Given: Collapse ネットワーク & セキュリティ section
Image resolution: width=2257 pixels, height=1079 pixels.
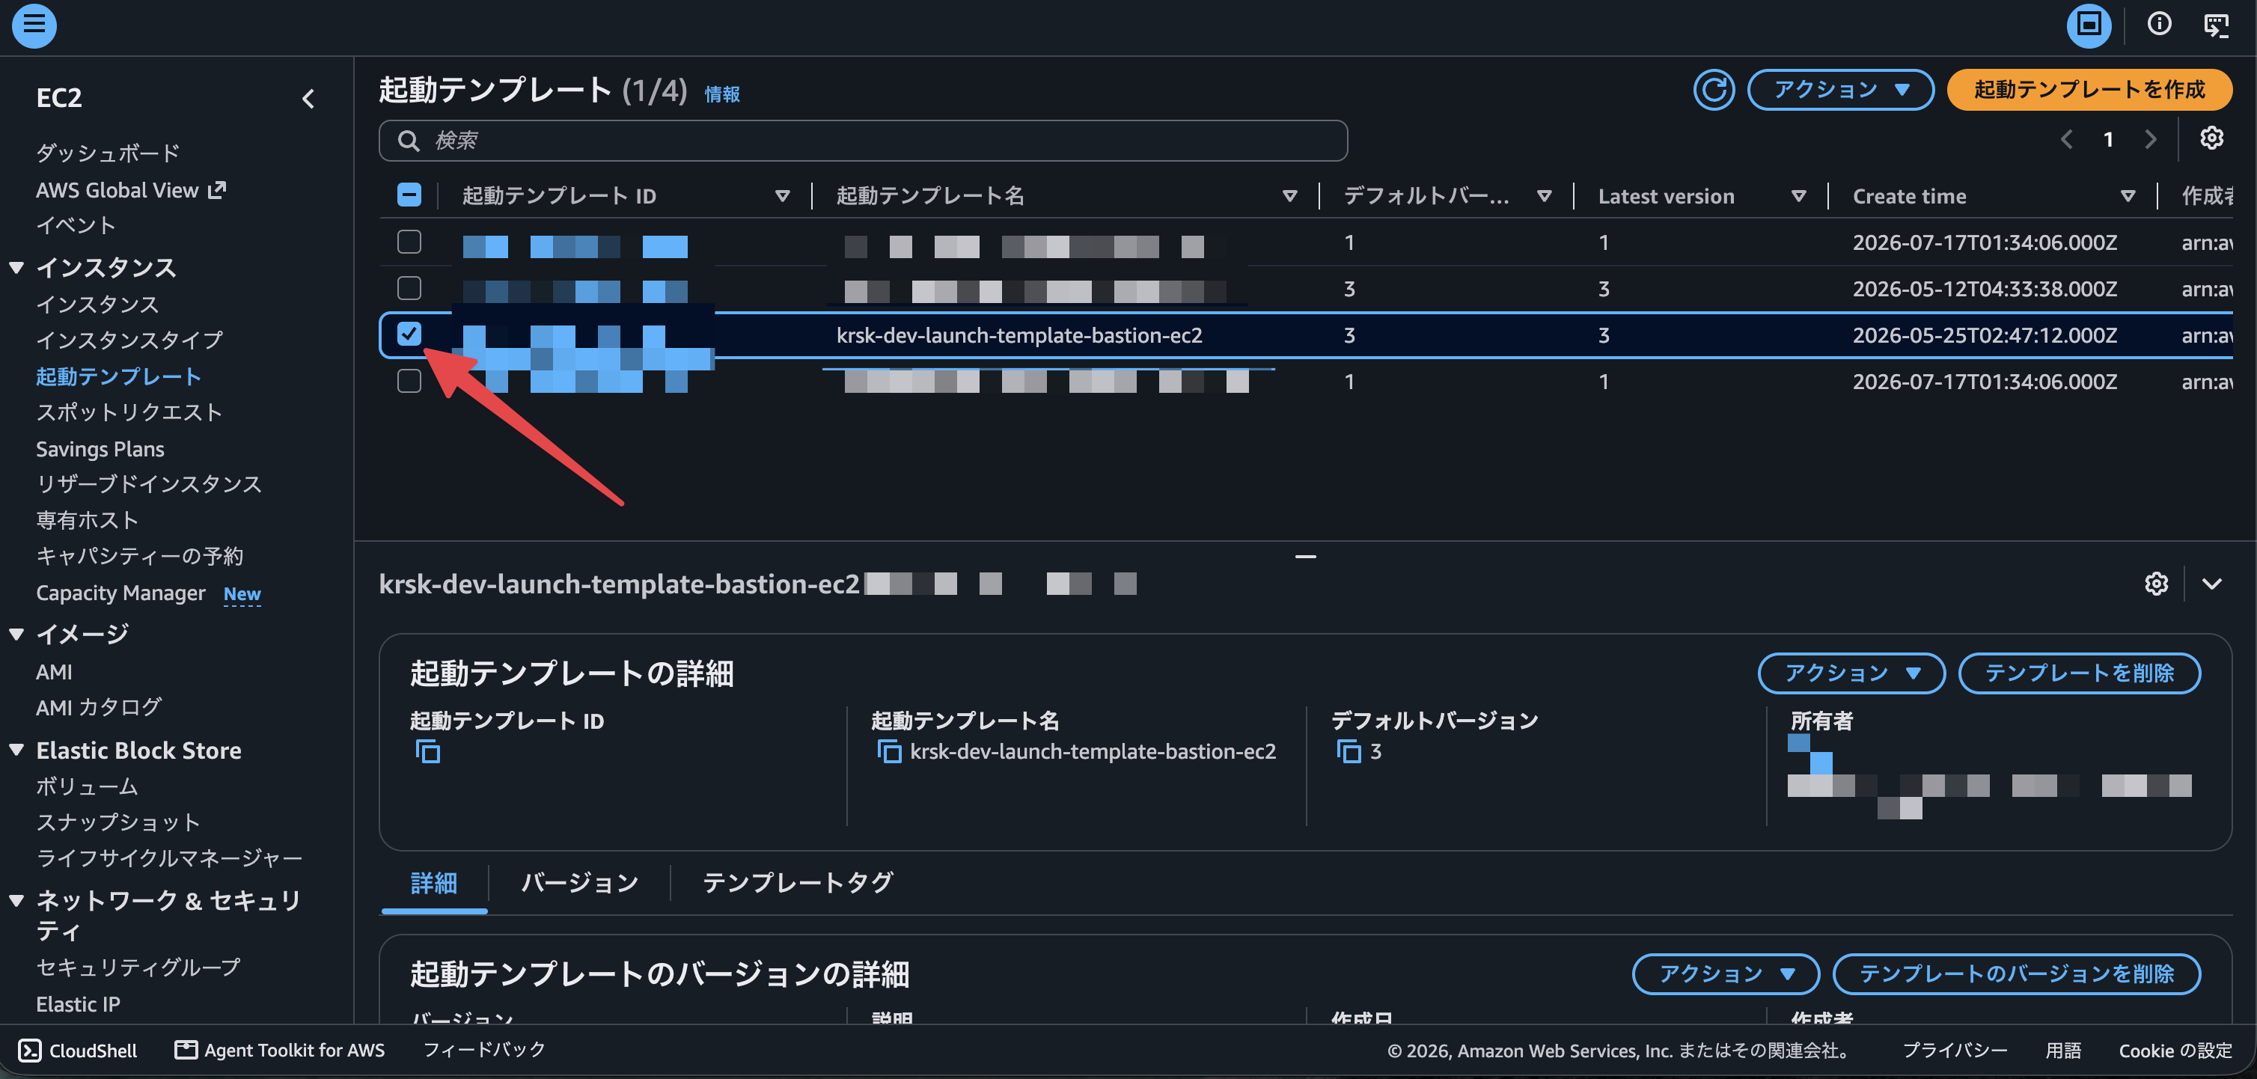Looking at the screenshot, I should pyautogui.click(x=16, y=900).
